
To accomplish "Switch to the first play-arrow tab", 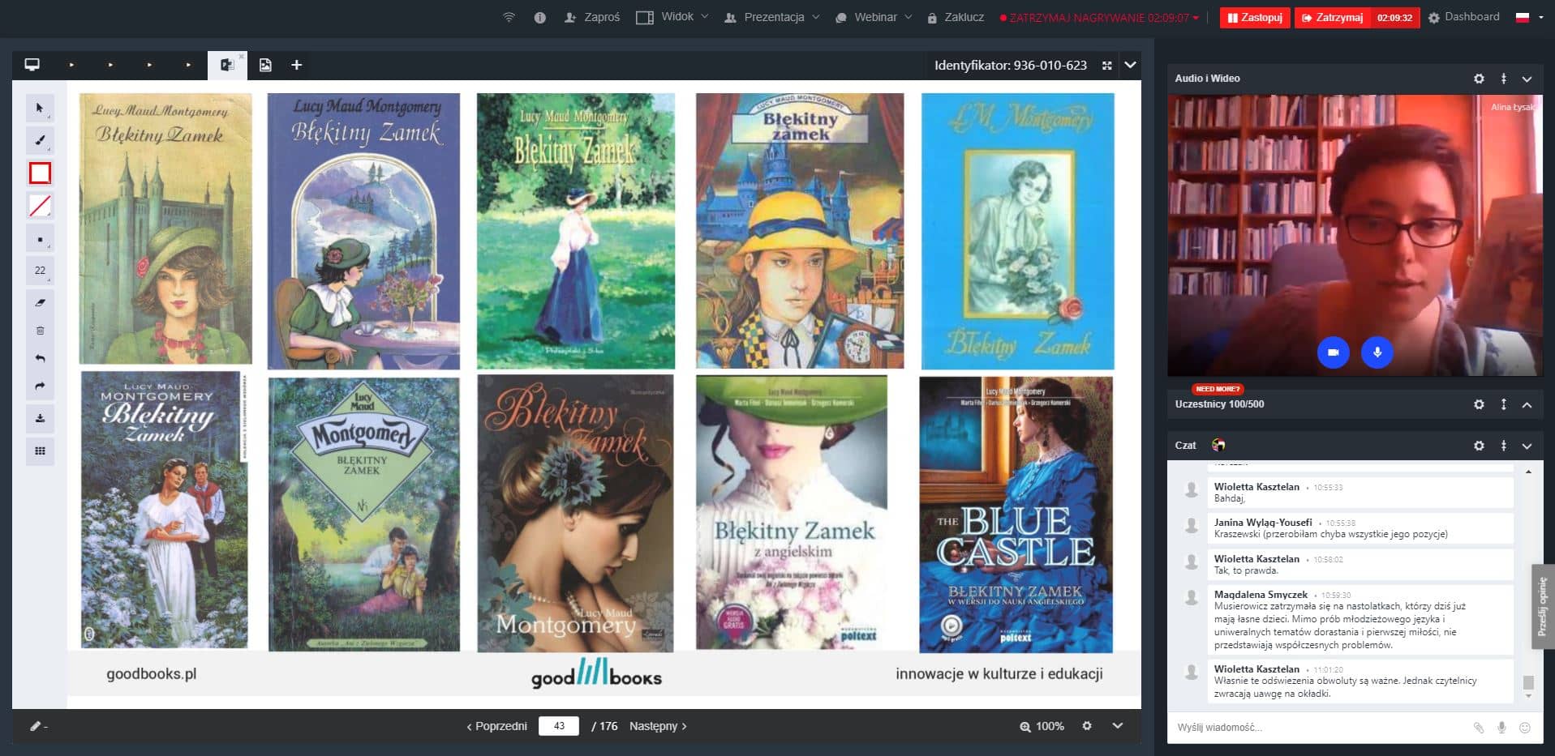I will 71,65.
